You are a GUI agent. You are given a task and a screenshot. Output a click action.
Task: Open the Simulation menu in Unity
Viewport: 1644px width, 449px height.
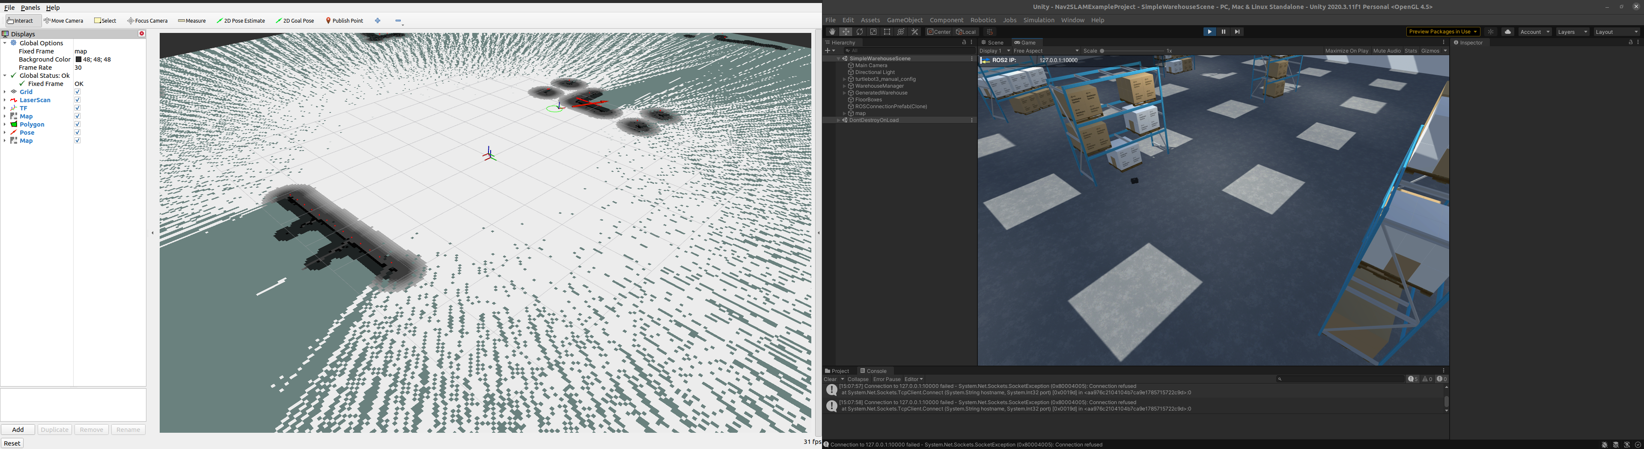click(x=1038, y=20)
